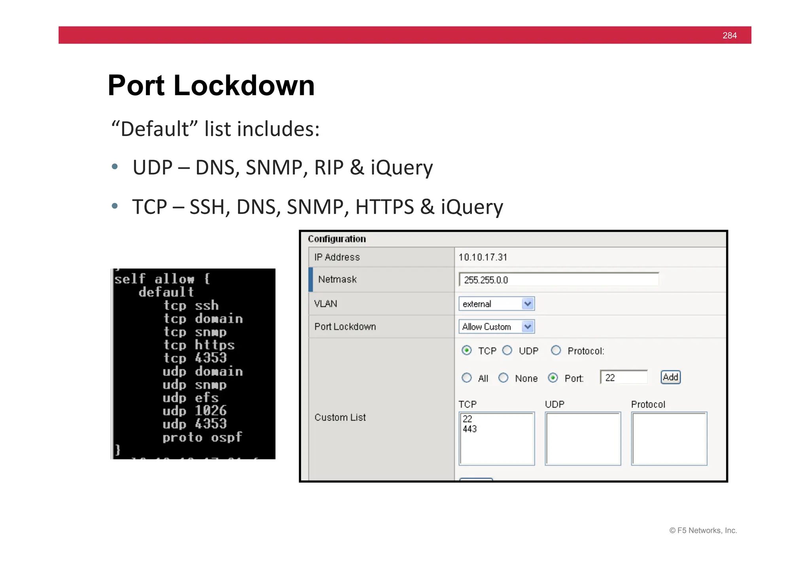Image resolution: width=810 pixels, height=572 pixels.
Task: Click the 'proto ospf' terminal line
Action: tap(202, 437)
